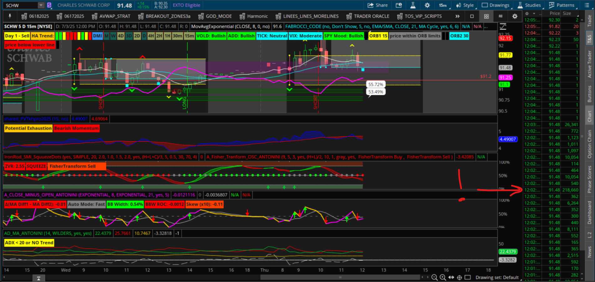Open the Dashboard side tab
The image size is (595, 282).
pos(590,213)
